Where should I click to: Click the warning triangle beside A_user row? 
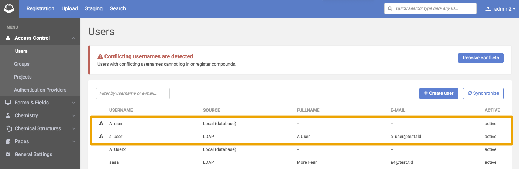click(x=101, y=124)
